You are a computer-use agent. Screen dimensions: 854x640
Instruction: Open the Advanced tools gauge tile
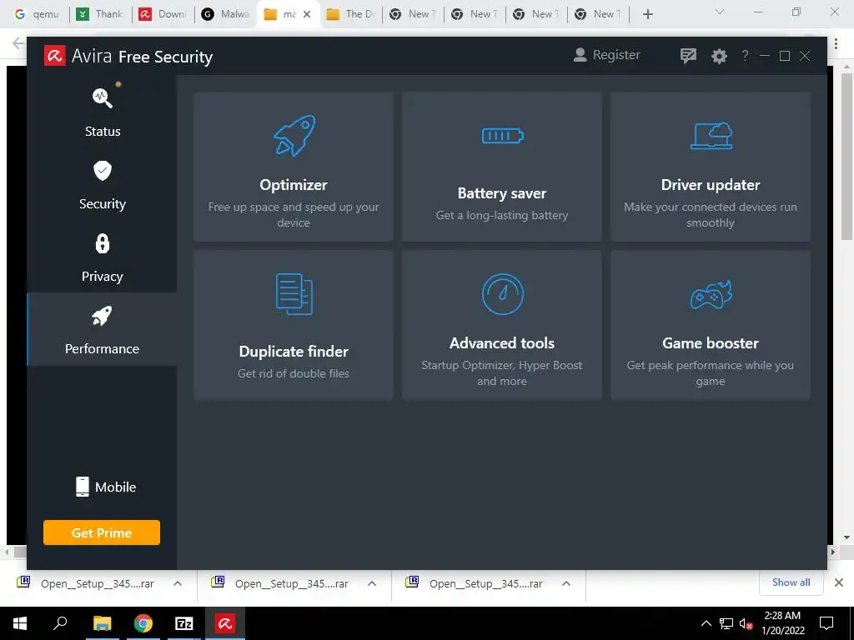click(501, 325)
